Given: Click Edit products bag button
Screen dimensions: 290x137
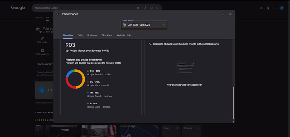Looking at the screenshot, I should pyautogui.click(x=42, y=52).
